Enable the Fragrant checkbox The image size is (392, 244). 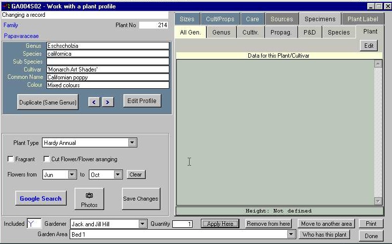(x=11, y=159)
